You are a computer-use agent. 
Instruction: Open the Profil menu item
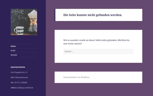tap(13, 50)
